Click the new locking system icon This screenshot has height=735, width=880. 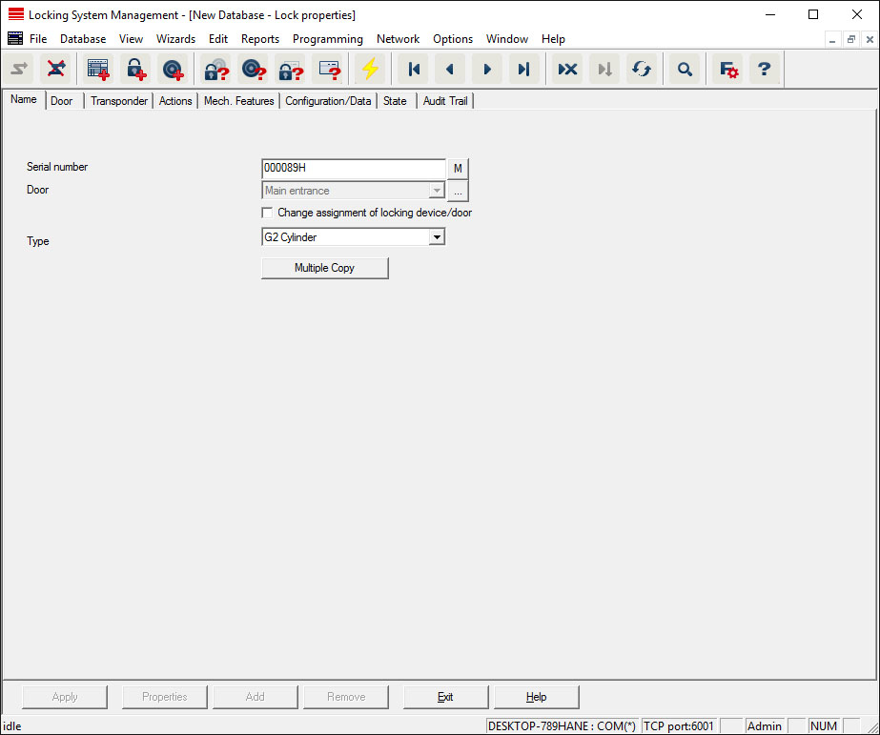[x=98, y=69]
